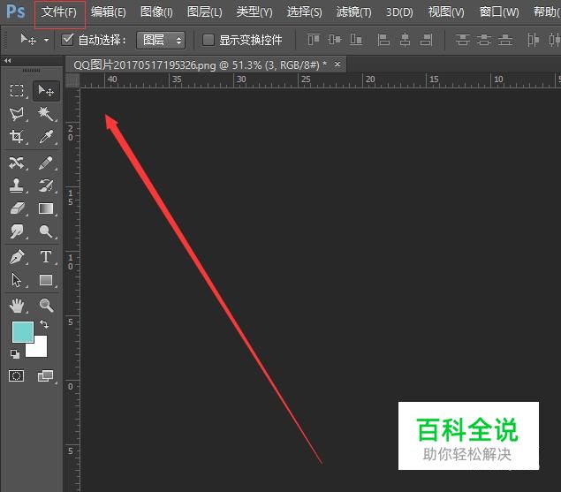This screenshot has height=492, width=561.
Task: Select the Rectangle shape tool
Action: point(46,280)
